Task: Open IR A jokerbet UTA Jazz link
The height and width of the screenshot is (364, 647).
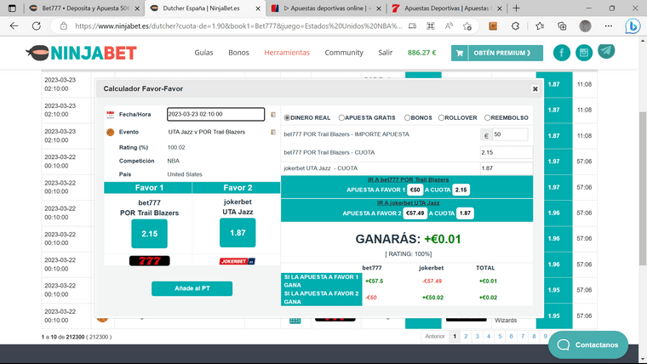Action: [x=408, y=202]
